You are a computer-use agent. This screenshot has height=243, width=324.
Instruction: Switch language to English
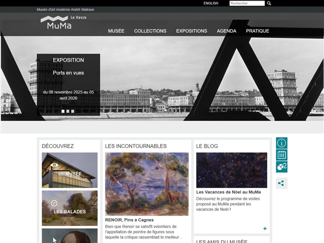211,3
